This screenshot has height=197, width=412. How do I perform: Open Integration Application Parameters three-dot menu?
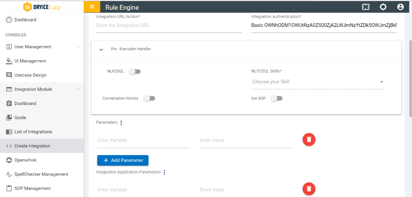point(164,172)
